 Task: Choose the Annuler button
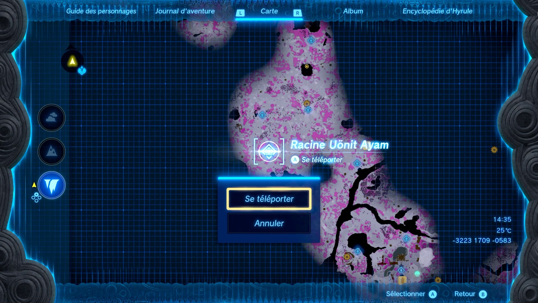(269, 223)
